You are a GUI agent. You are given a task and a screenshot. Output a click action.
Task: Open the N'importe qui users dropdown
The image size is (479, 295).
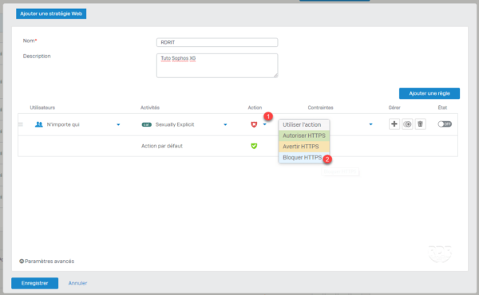pos(118,124)
